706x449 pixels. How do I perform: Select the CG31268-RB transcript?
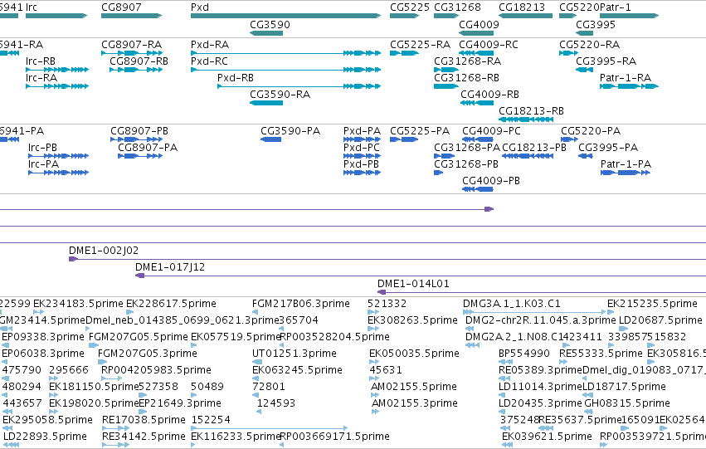tap(446, 86)
